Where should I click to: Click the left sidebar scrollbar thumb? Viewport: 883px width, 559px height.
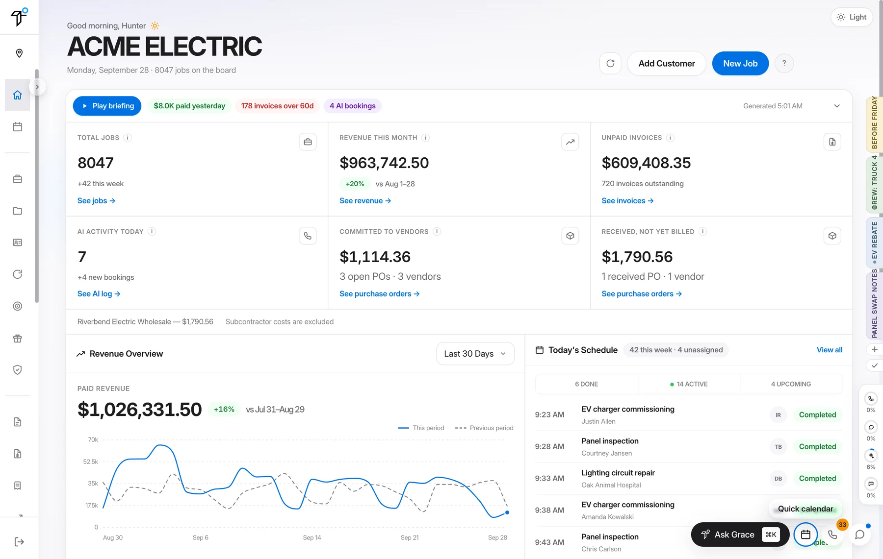[36, 186]
